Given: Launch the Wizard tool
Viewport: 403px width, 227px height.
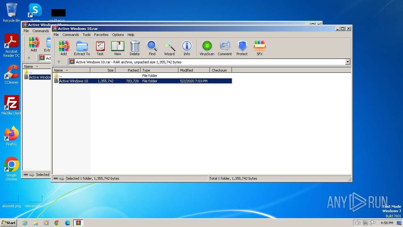Looking at the screenshot, I should [x=169, y=48].
